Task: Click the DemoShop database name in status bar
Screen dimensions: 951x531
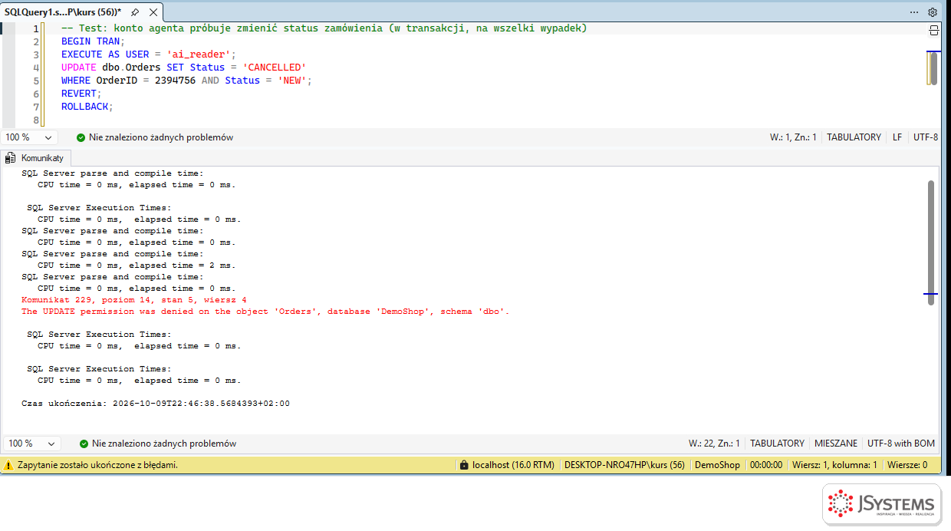Action: (x=717, y=465)
